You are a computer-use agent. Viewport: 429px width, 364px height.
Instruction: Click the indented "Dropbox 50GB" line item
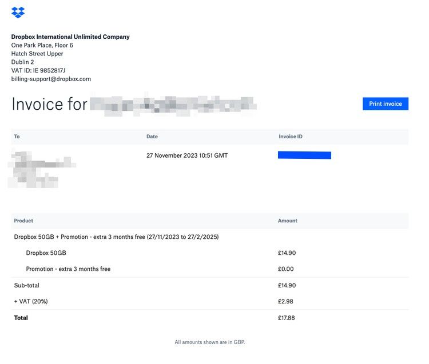tap(46, 253)
